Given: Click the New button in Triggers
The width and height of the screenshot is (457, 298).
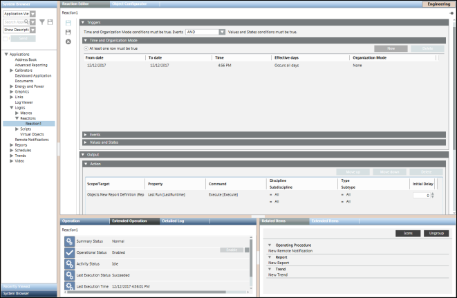Looking at the screenshot, I should click(x=391, y=48).
